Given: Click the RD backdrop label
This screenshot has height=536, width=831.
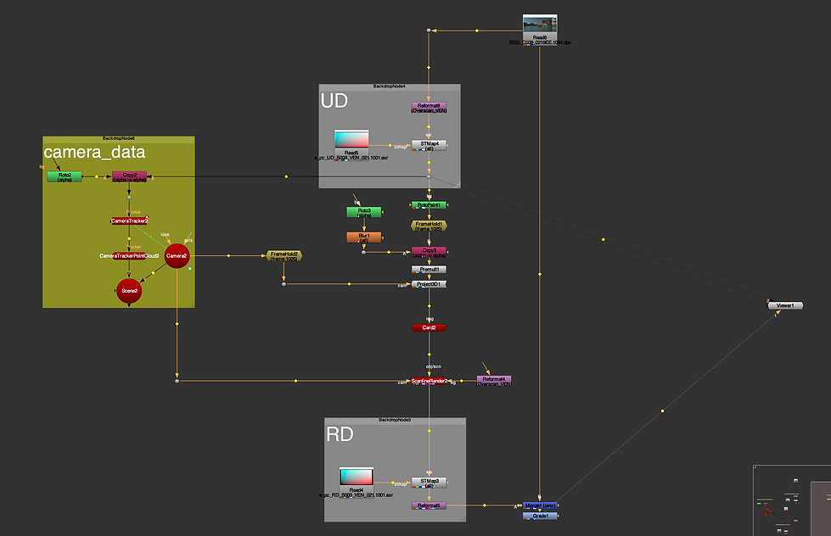Looking at the screenshot, I should 340,434.
